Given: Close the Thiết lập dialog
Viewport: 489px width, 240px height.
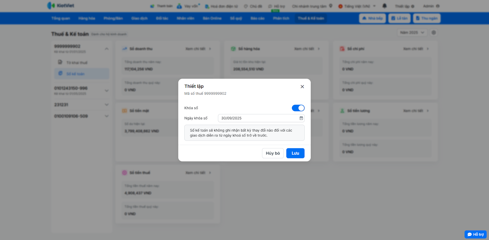Looking at the screenshot, I should pyautogui.click(x=302, y=86).
